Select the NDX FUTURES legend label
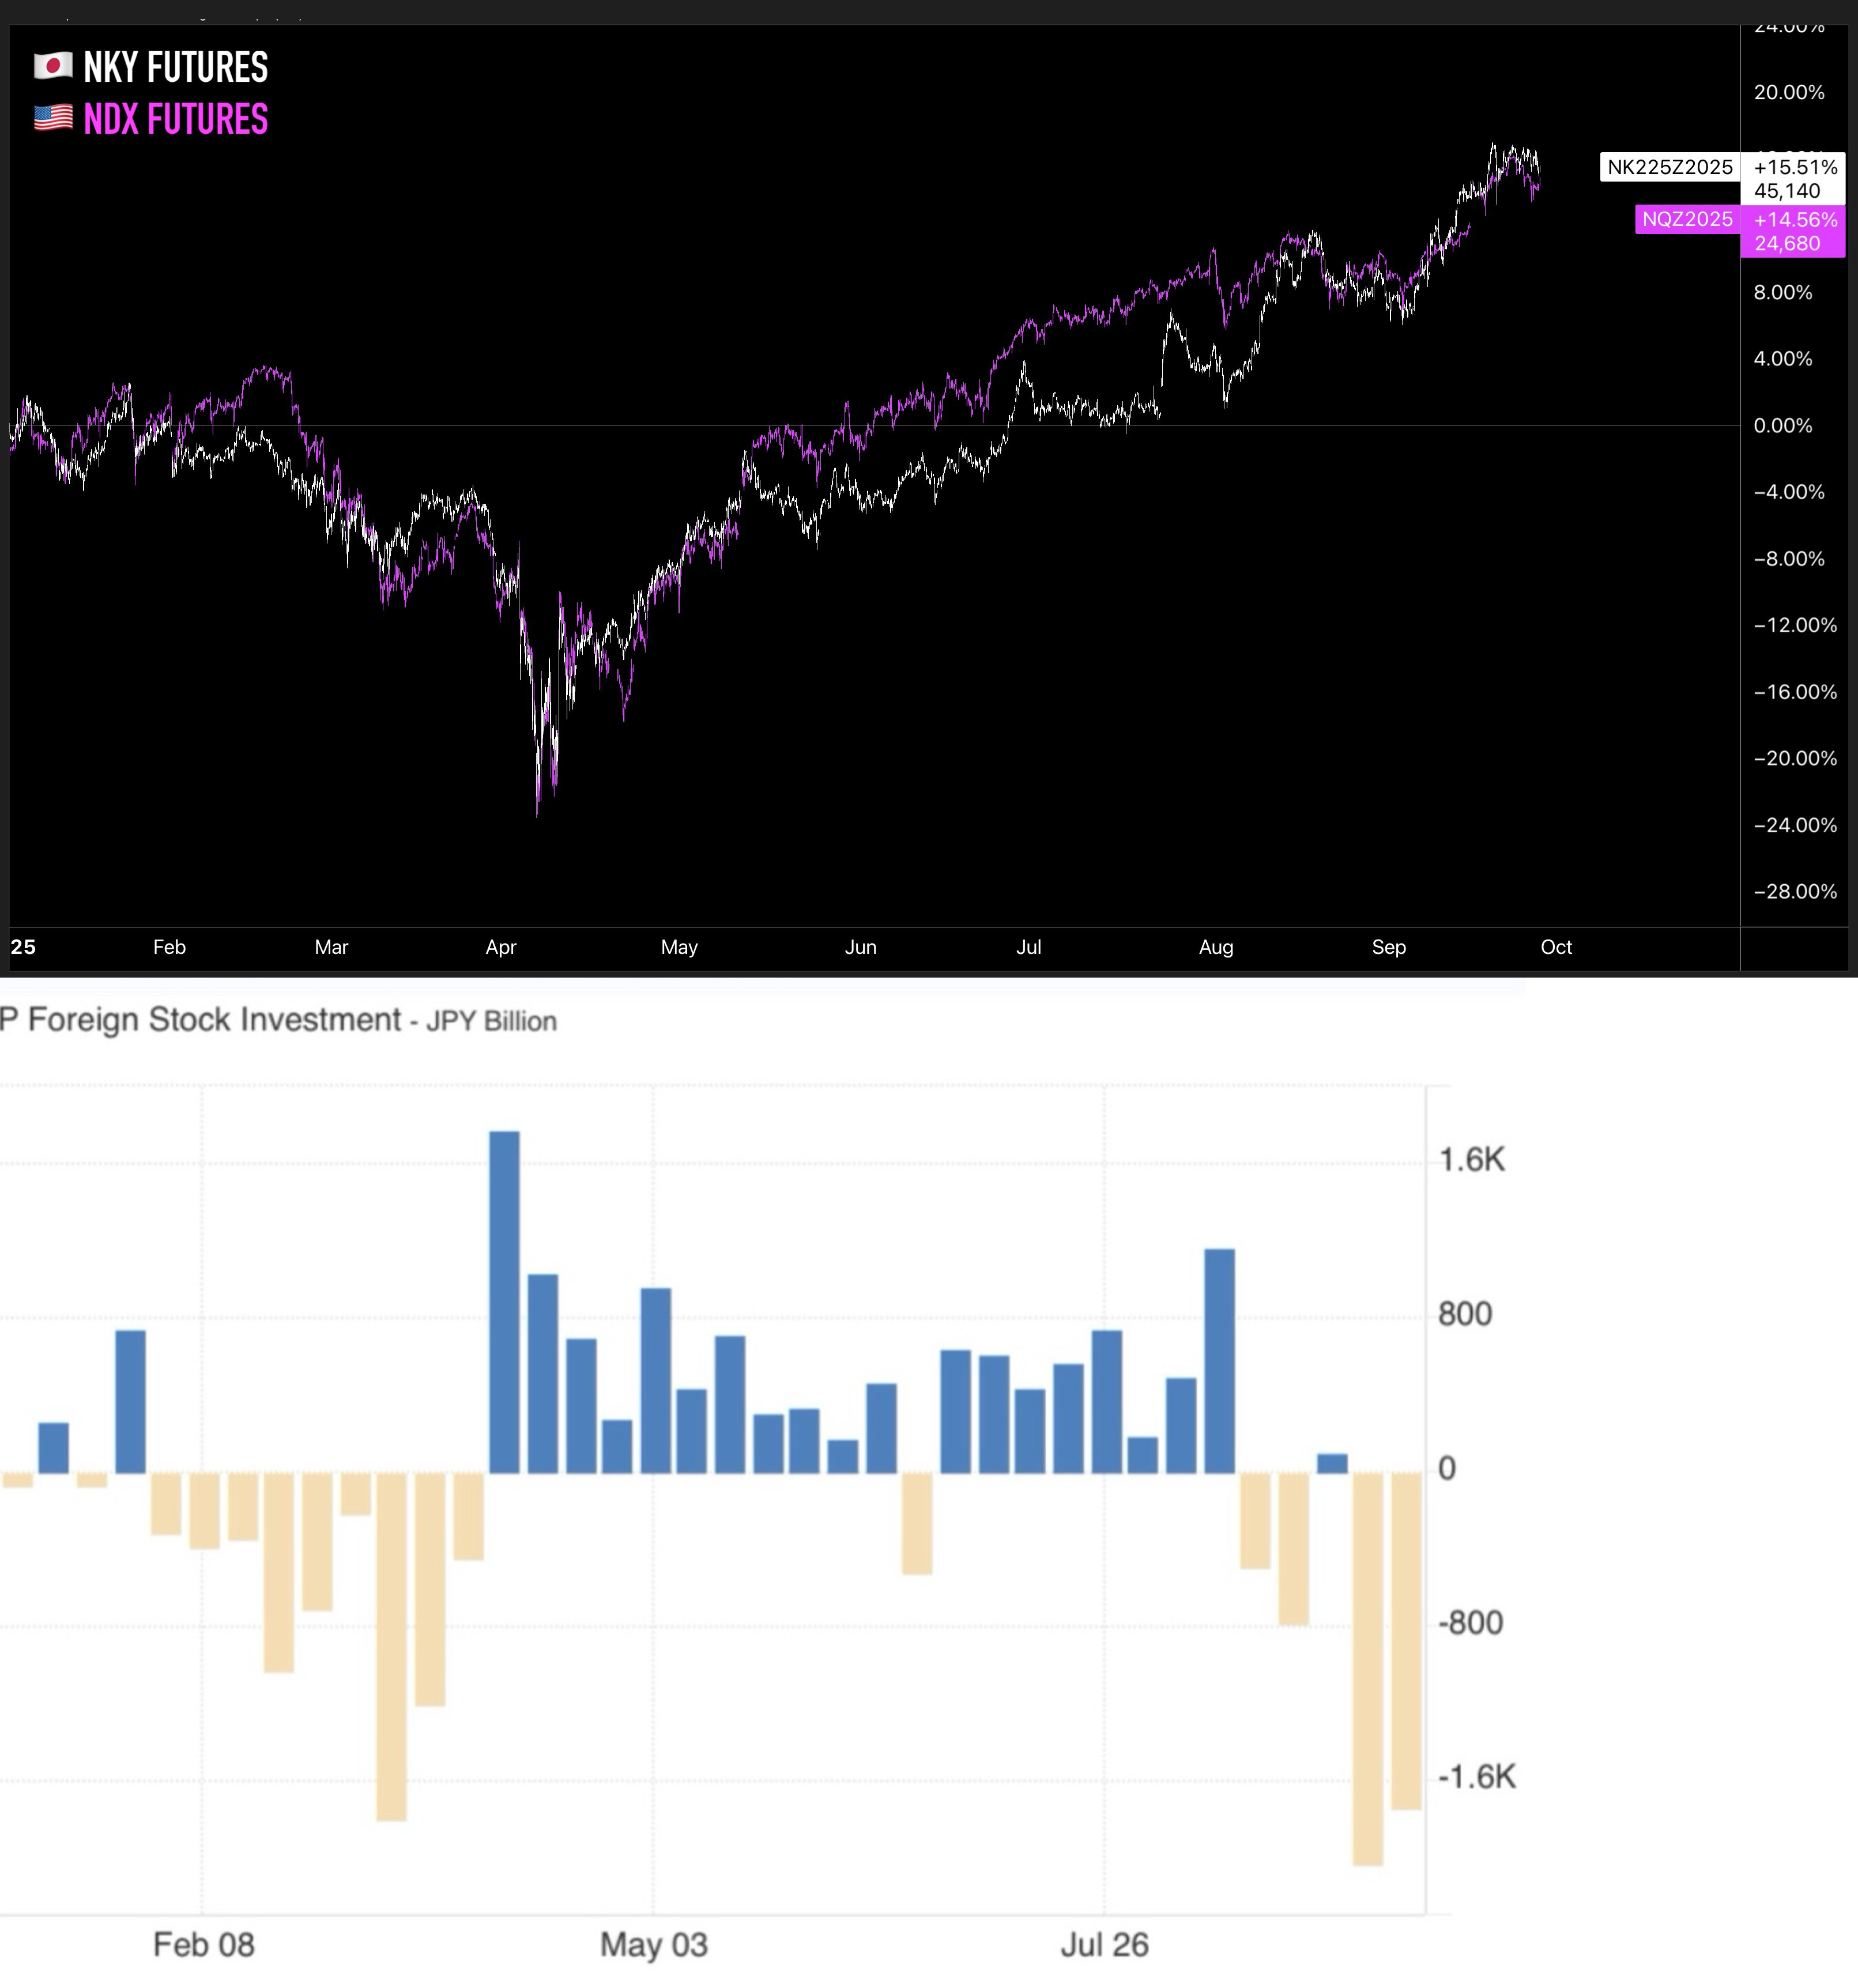1858x1988 pixels. coord(175,120)
